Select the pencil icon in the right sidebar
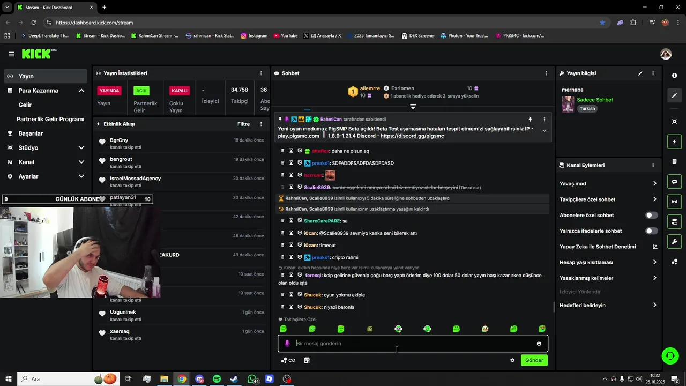 pos(674,95)
